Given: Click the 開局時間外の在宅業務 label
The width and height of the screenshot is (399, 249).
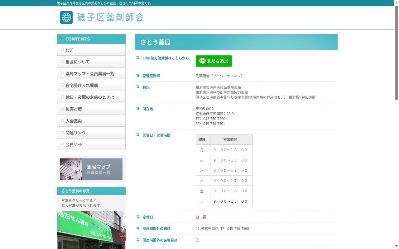Looking at the screenshot, I should click(160, 240).
